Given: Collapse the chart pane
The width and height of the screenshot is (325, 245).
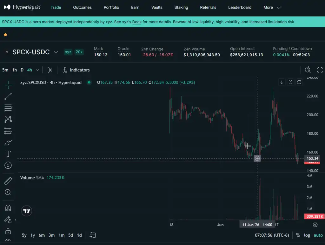Looking at the screenshot, I should pyautogui.click(x=290, y=82).
